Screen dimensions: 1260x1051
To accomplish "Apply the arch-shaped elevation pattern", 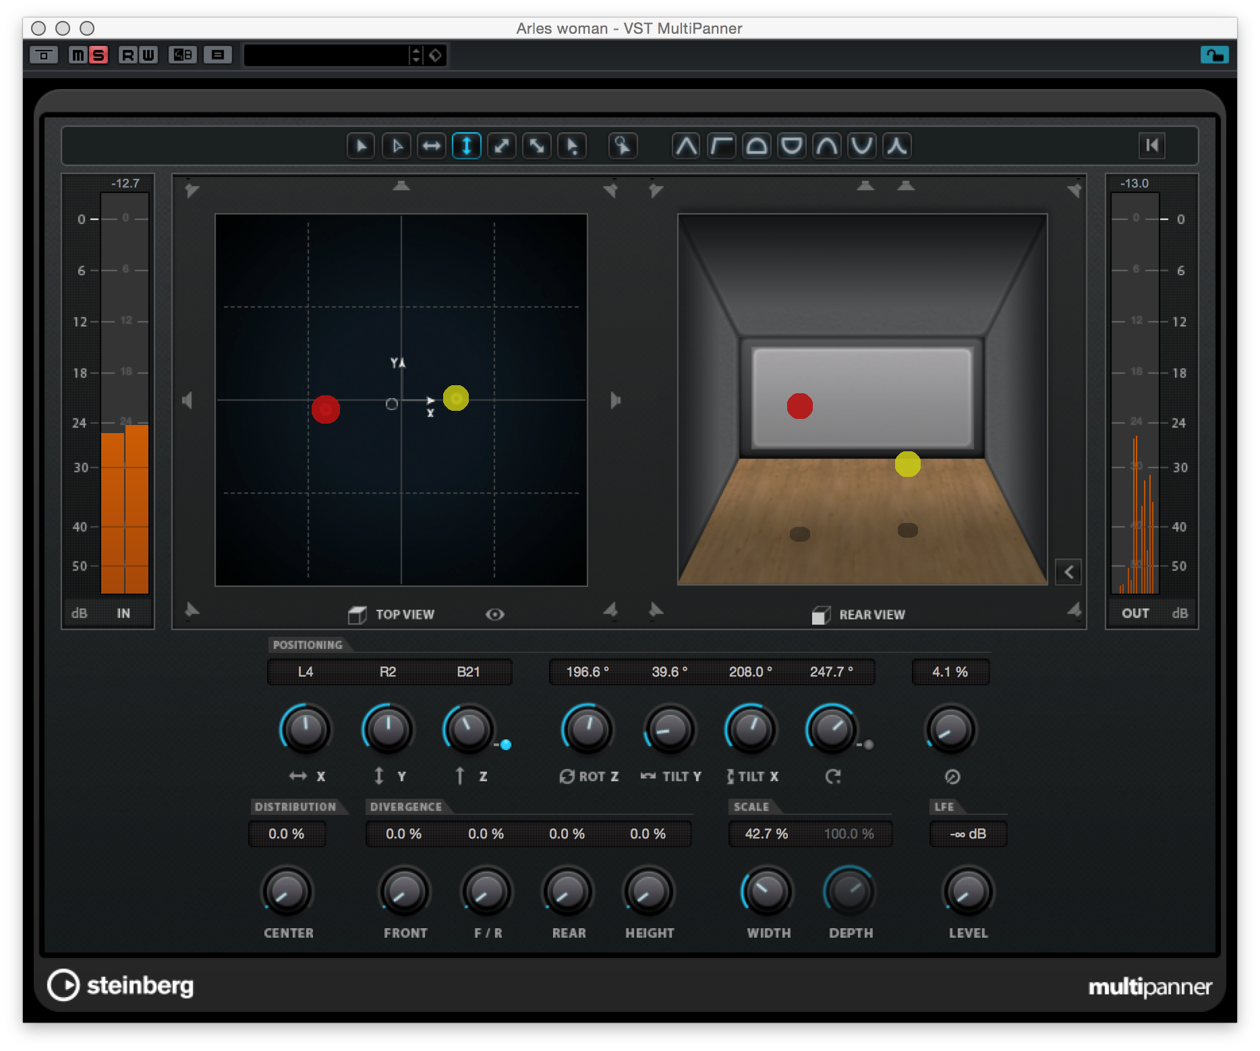I will (x=827, y=146).
